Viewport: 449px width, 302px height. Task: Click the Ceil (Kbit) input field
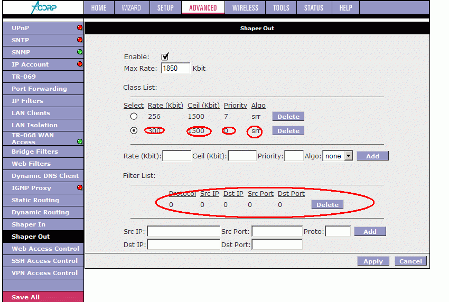[x=242, y=156]
